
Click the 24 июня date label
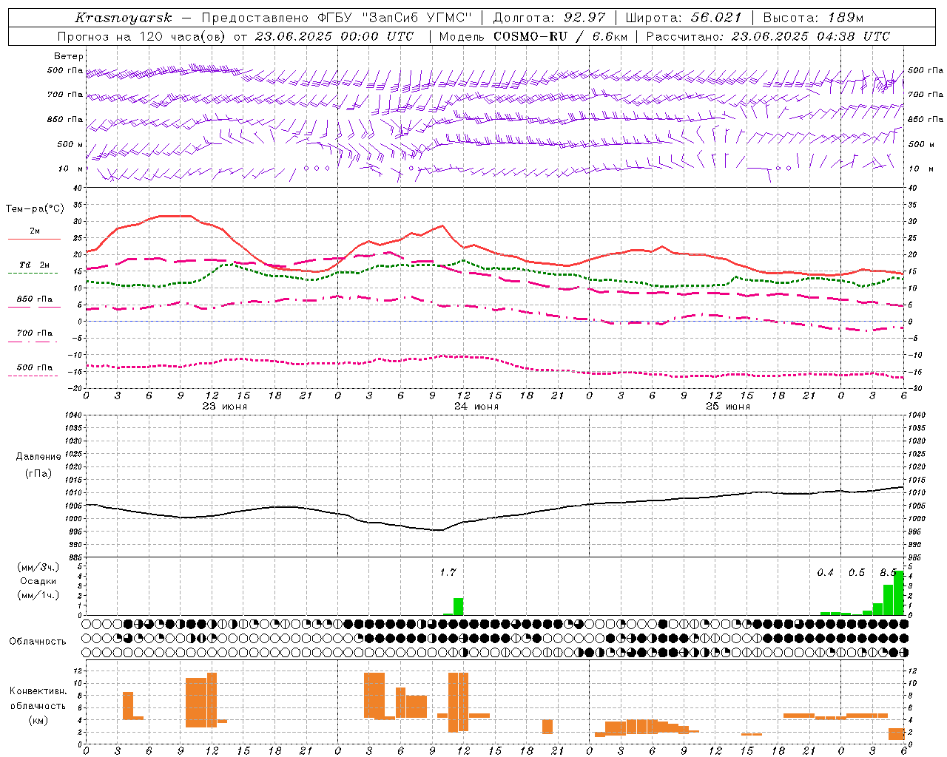tap(476, 407)
